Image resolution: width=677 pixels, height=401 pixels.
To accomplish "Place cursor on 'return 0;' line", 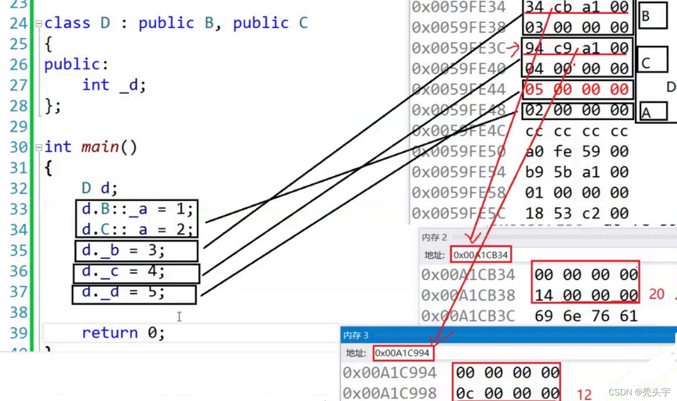I will coord(123,333).
